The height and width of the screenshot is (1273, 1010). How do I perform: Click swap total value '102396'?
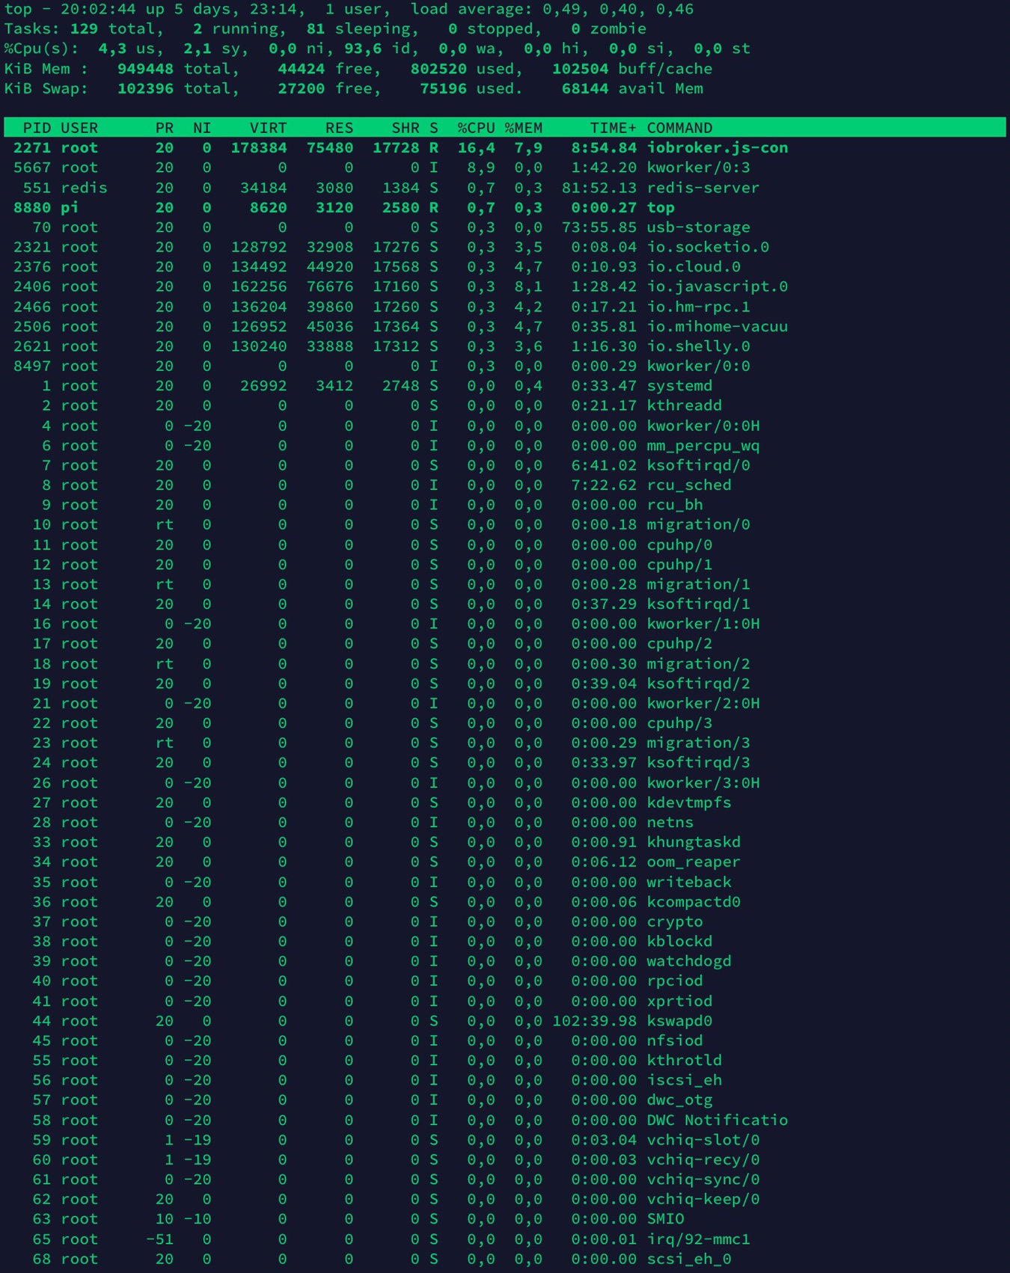[145, 88]
